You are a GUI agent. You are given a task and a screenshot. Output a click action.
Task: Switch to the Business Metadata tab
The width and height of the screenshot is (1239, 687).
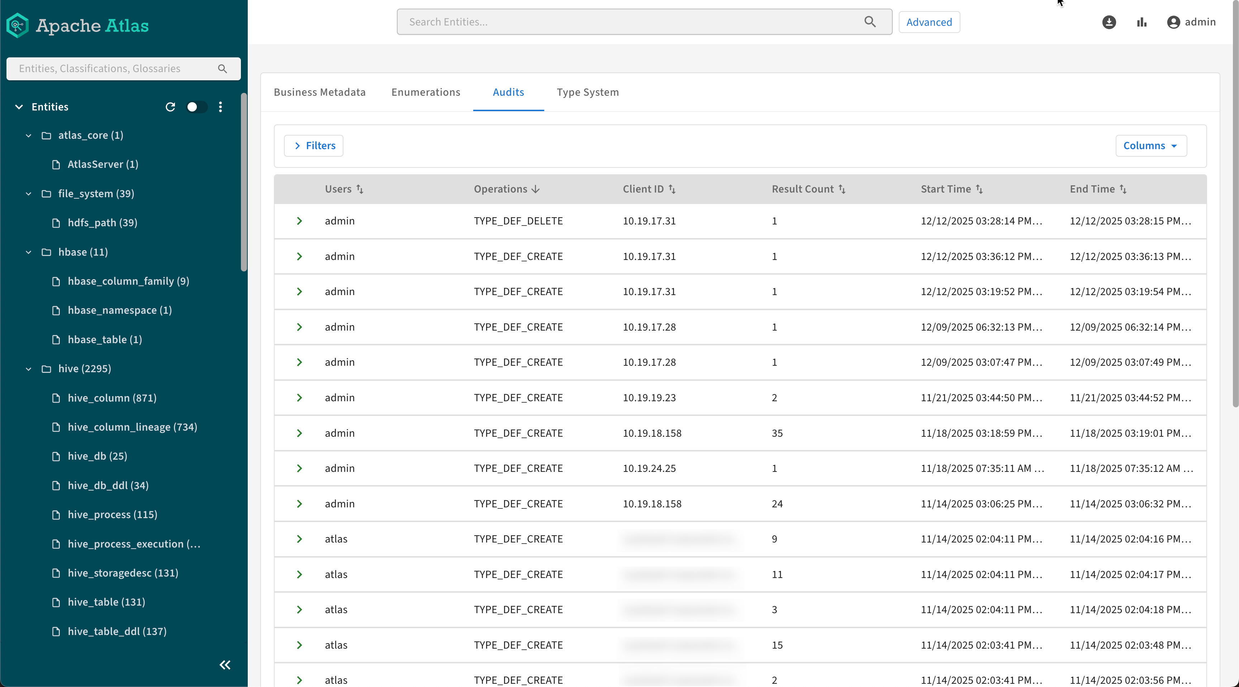click(319, 92)
